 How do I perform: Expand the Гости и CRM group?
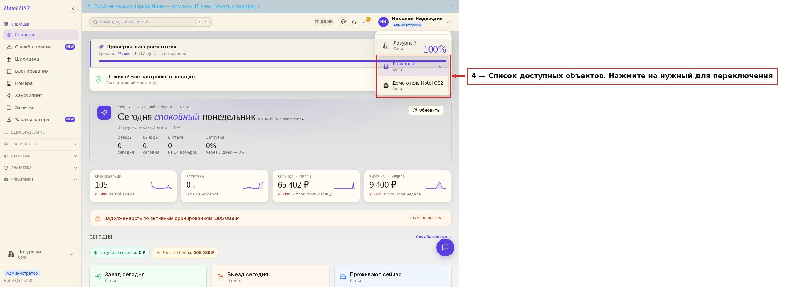click(41, 144)
